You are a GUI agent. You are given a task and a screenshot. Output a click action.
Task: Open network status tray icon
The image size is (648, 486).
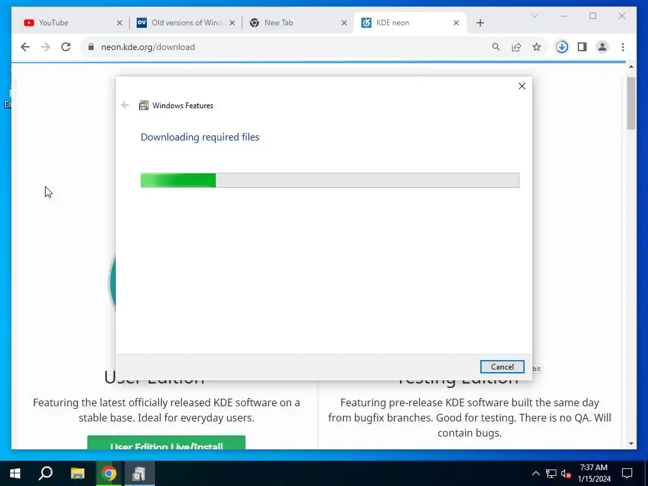click(x=551, y=473)
